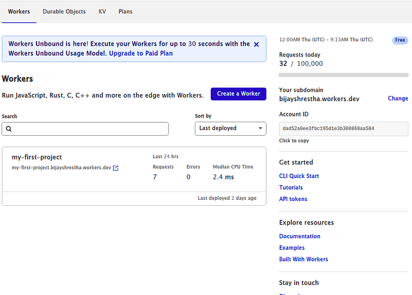Open CLI Quick Start link
Viewport: 412px width, 295px height.
299,176
